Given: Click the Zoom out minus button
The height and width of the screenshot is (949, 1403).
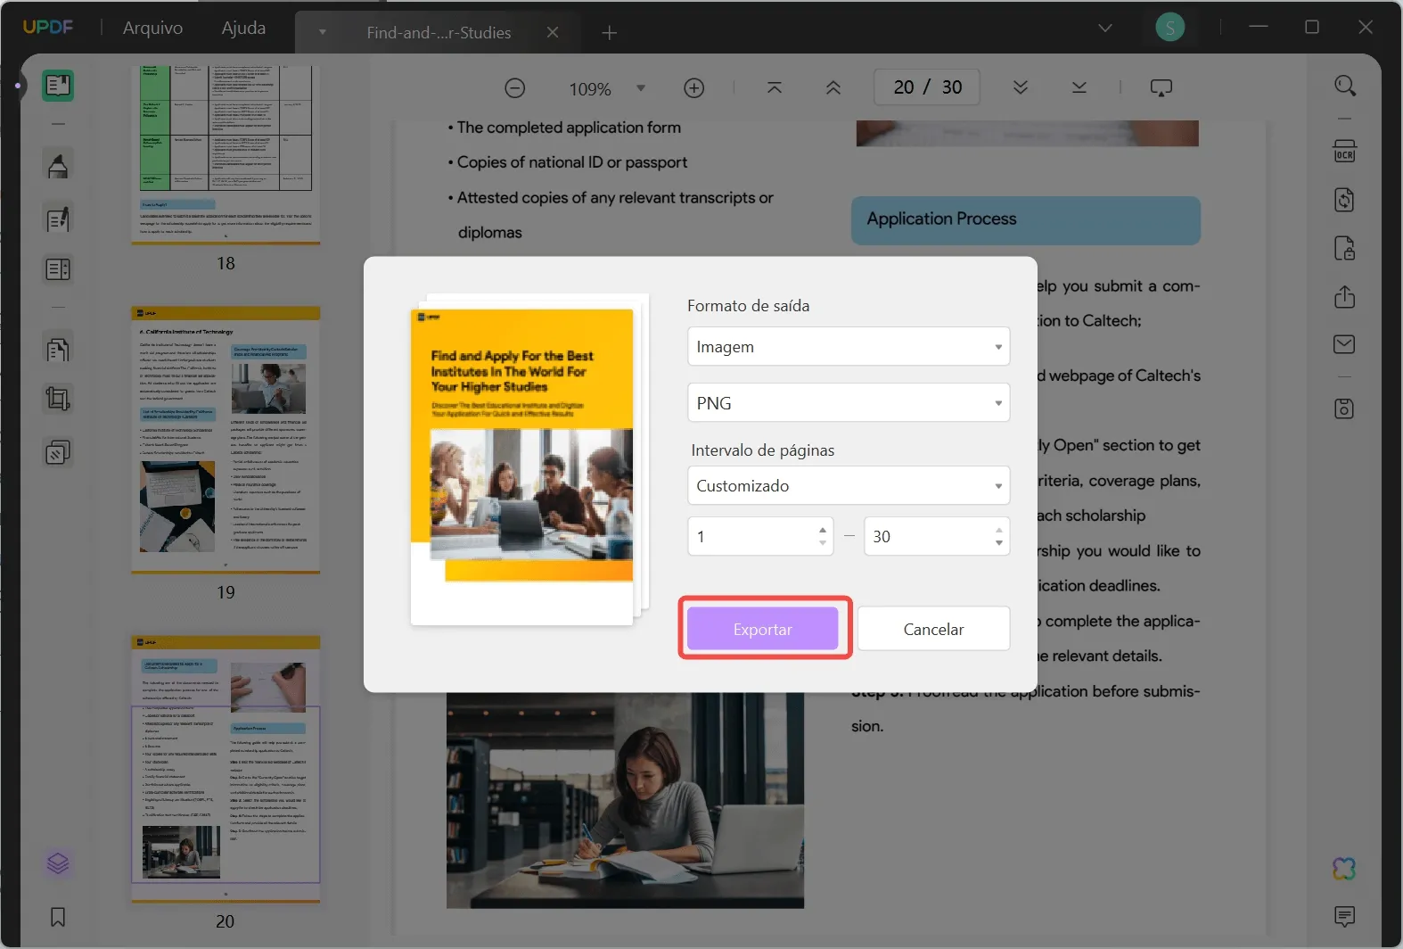Looking at the screenshot, I should (x=514, y=88).
